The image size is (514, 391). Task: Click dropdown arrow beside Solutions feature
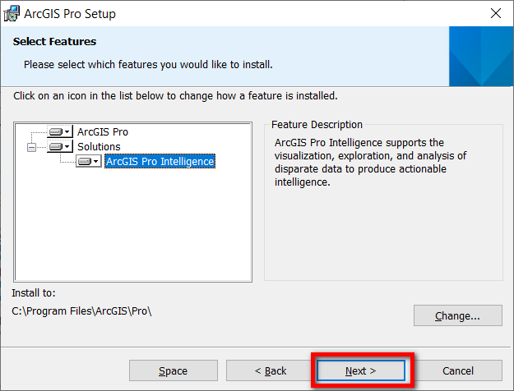(67, 146)
